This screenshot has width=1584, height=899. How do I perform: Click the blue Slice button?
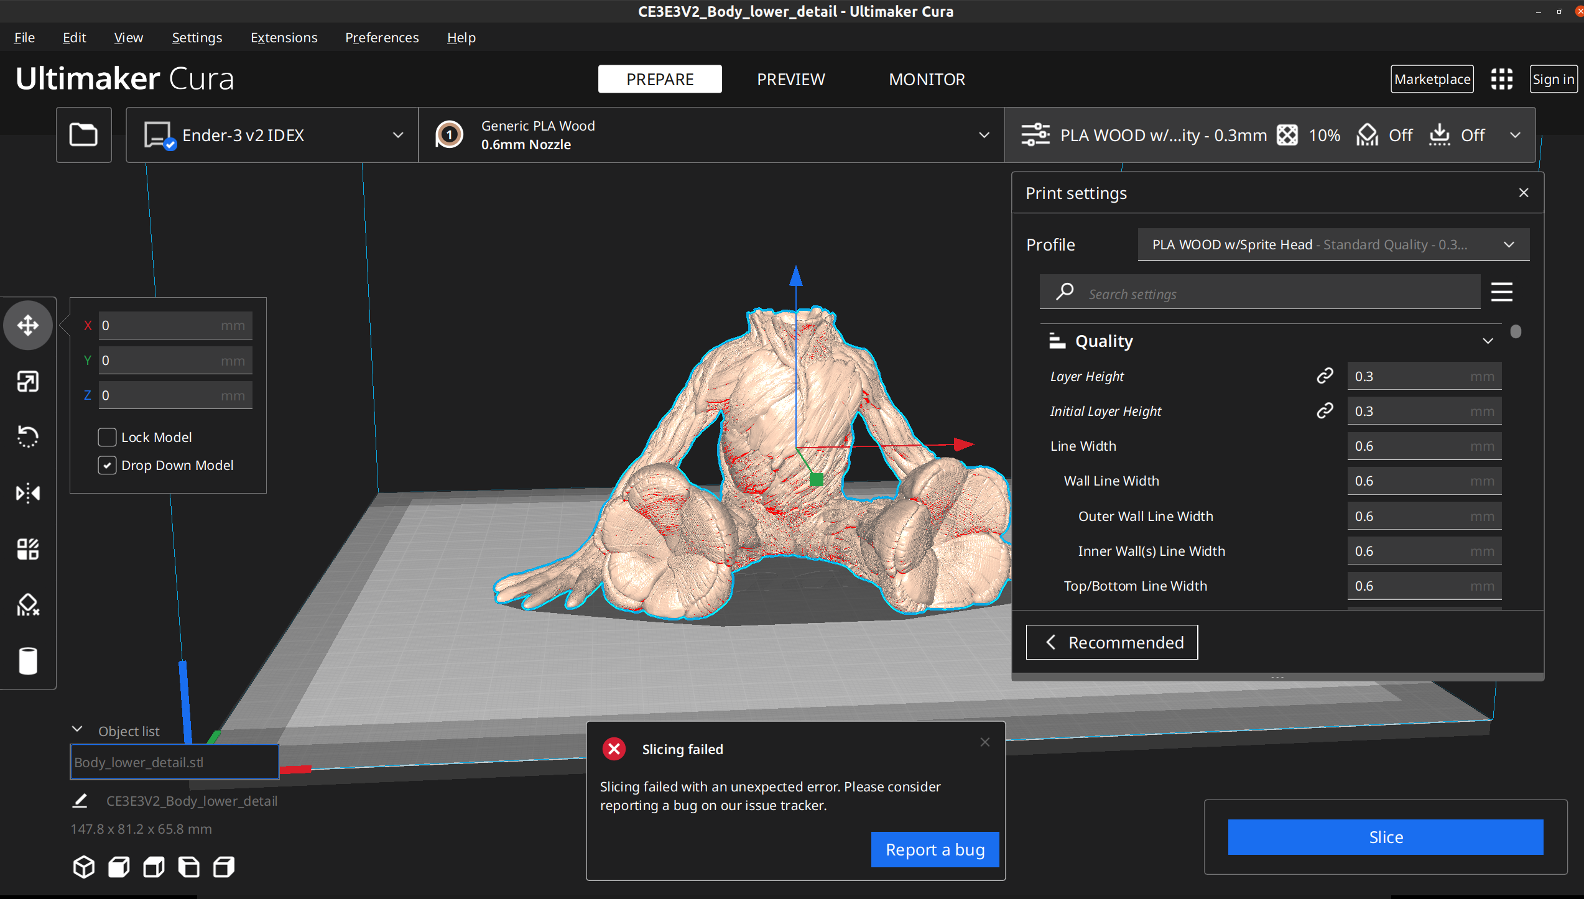1385,837
